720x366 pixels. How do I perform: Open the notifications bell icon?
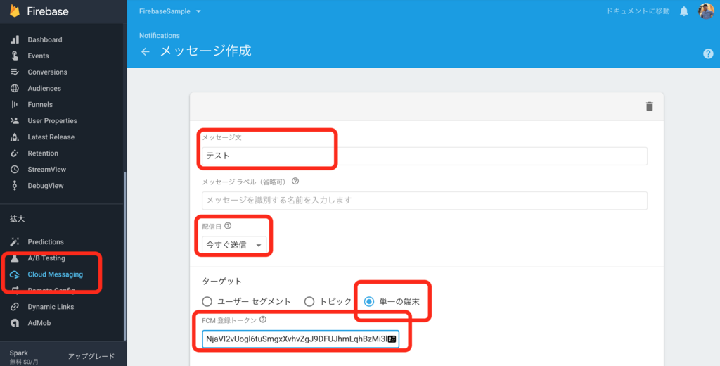point(683,11)
